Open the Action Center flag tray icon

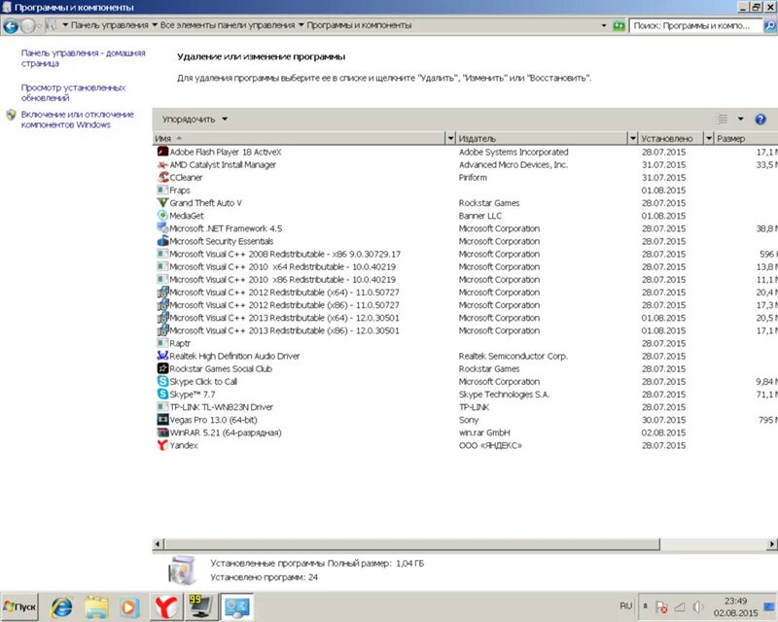[661, 606]
